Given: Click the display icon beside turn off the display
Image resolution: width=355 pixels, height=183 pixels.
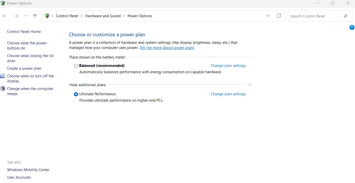Looking at the screenshot, I should pyautogui.click(x=3, y=76).
